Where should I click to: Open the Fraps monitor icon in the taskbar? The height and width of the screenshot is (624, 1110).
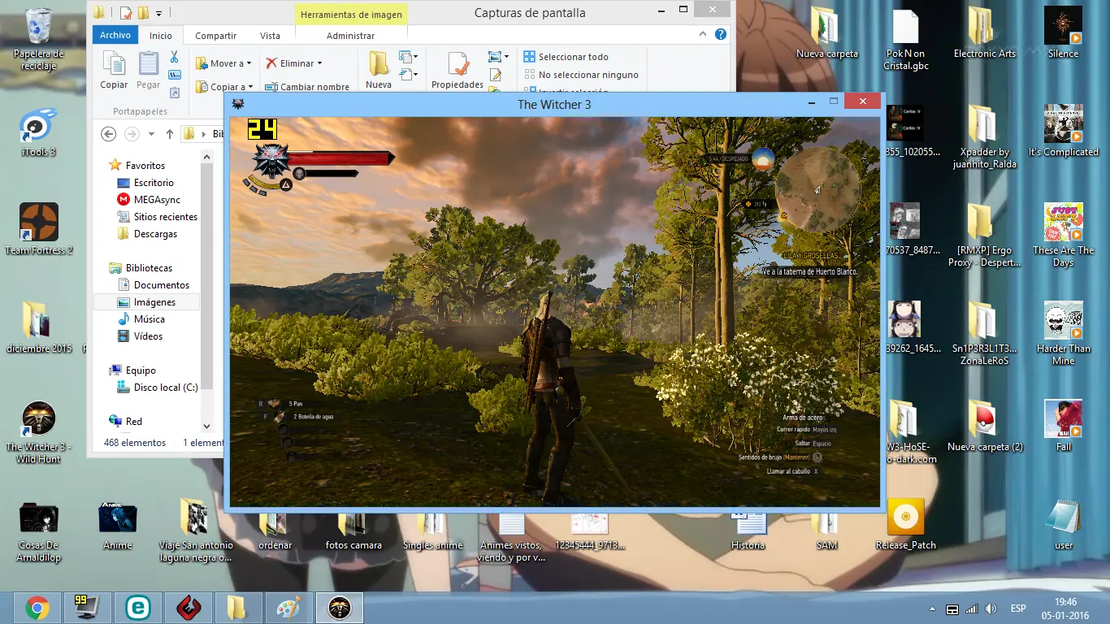(x=86, y=608)
